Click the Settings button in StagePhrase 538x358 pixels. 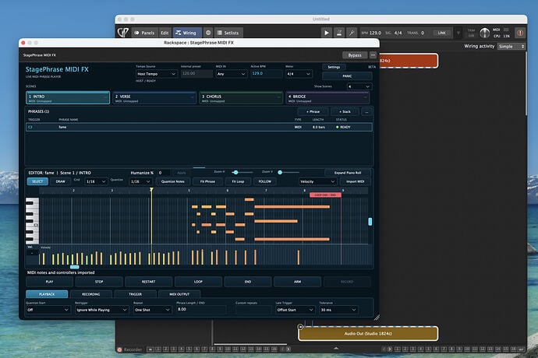click(x=334, y=67)
